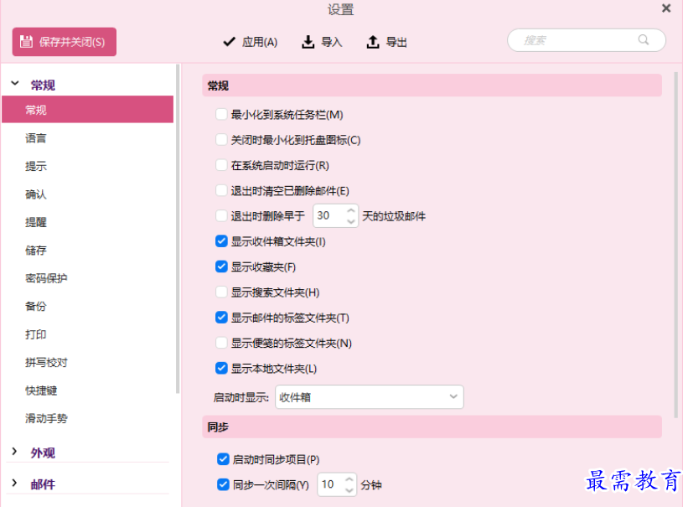The width and height of the screenshot is (688, 507).
Task: Uncheck 显示本地文件夹(L) checkbox
Action: click(x=221, y=368)
